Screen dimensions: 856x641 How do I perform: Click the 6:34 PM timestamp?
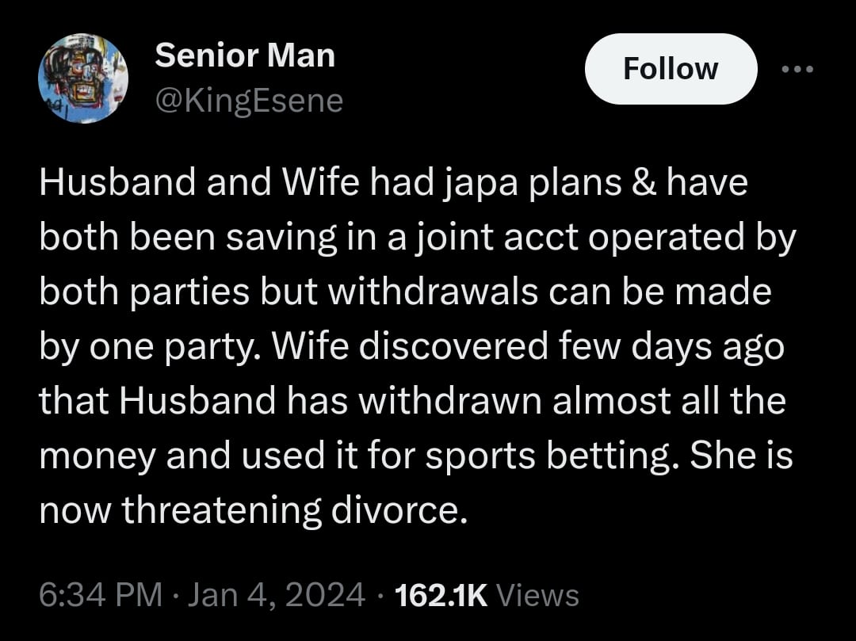click(x=100, y=594)
